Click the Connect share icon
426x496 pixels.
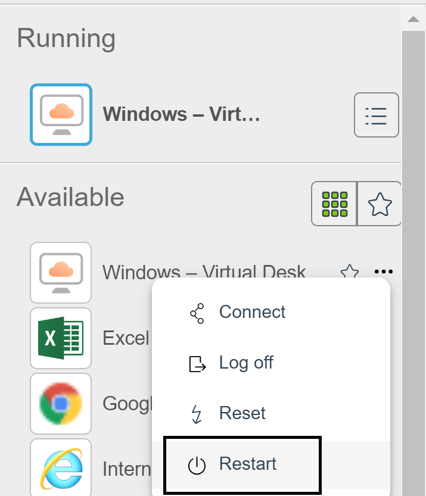[x=197, y=313]
